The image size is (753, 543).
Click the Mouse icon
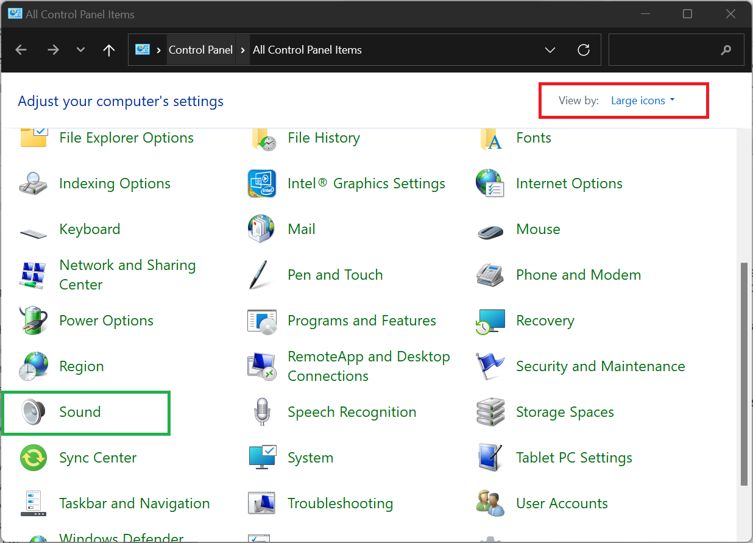(x=490, y=230)
